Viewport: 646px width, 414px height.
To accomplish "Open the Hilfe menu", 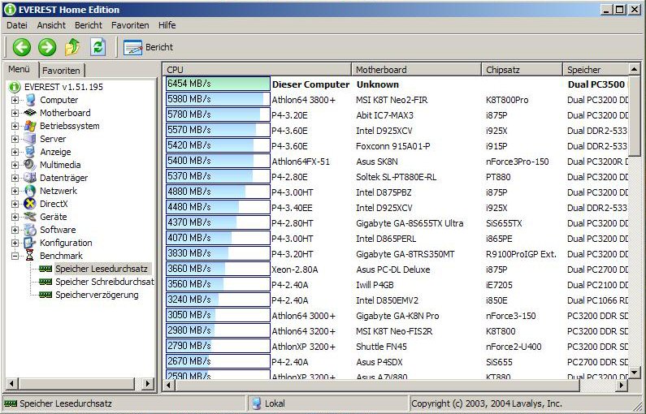I will pos(167,25).
